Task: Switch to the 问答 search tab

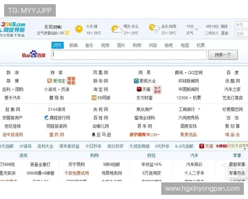Action: coord(153,45)
